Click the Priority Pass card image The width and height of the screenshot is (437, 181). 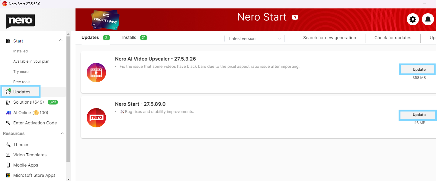[105, 20]
